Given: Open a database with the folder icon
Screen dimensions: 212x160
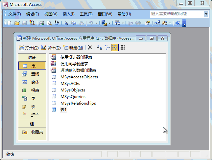Looking at the screenshot, I should point(17,23).
